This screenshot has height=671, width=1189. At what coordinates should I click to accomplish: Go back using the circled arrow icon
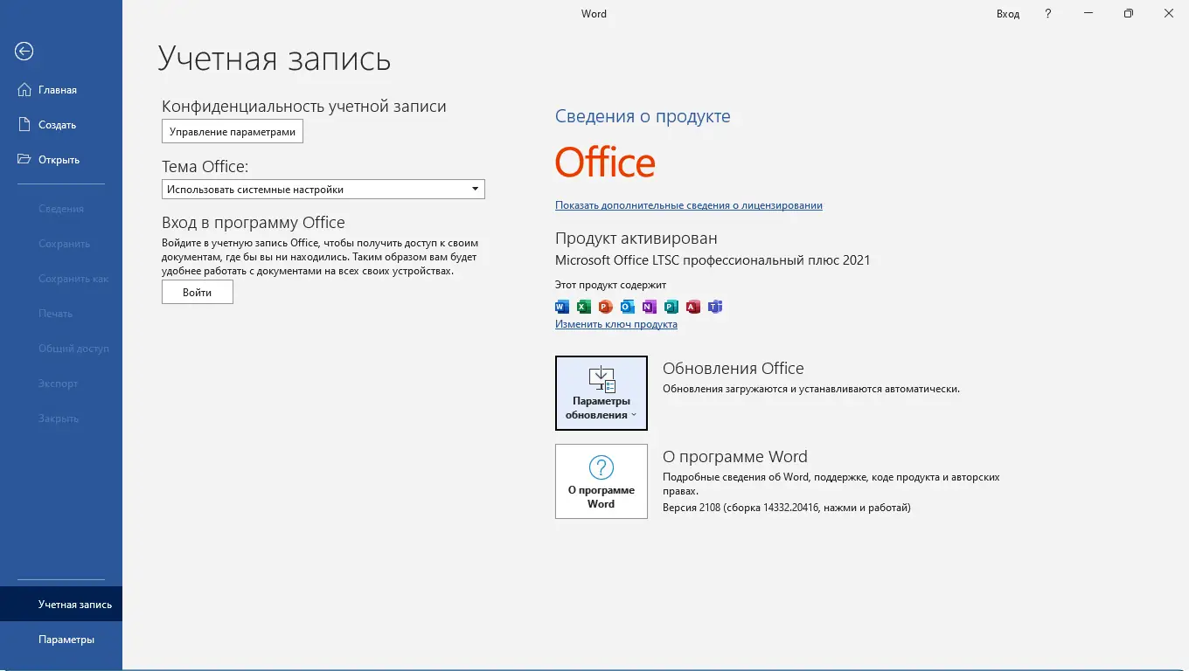[x=24, y=52]
